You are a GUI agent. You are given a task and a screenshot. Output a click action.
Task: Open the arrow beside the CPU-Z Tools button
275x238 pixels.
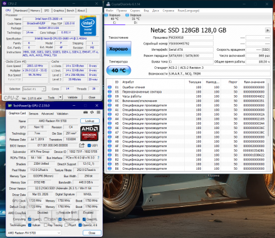point(60,97)
